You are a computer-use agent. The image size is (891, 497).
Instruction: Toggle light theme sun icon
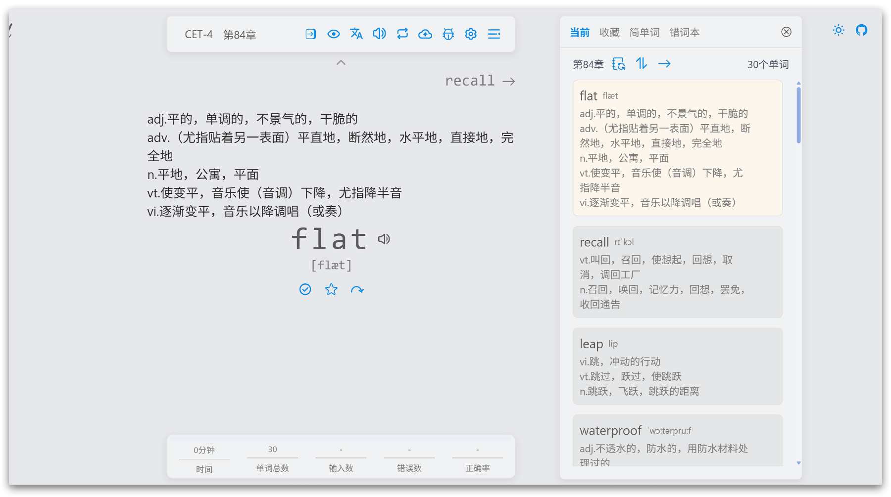point(839,30)
